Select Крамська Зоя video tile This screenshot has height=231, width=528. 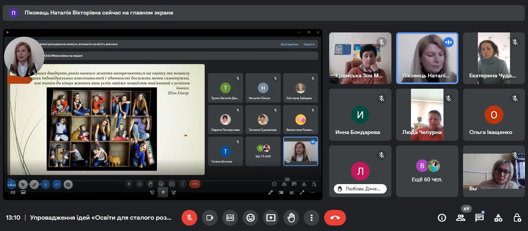click(x=360, y=58)
